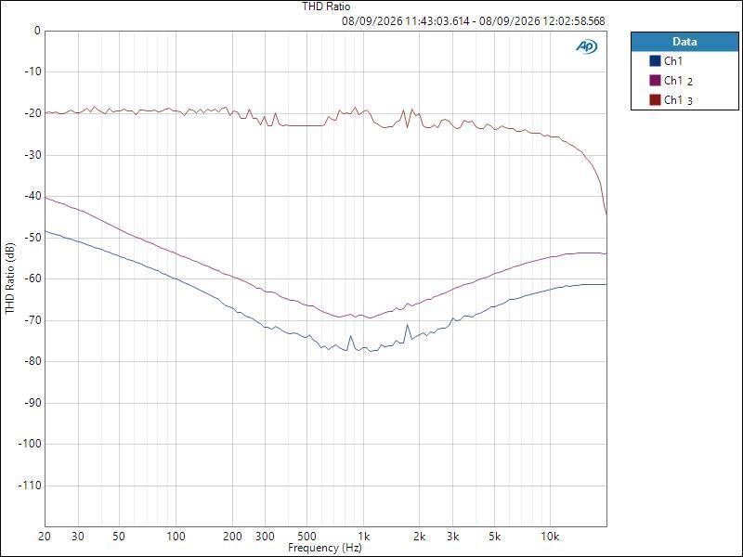Click the purple Ch1 2 legend swatch

655,80
